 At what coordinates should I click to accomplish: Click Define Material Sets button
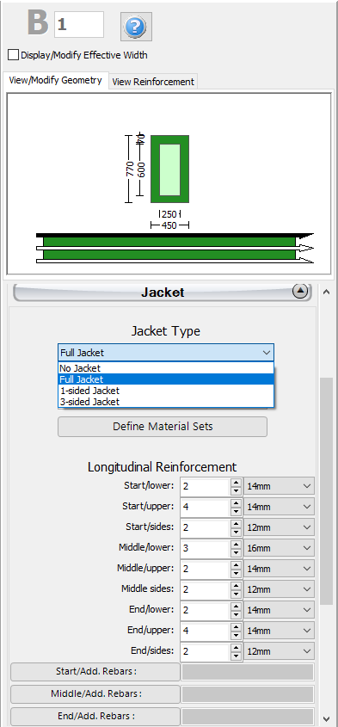click(163, 427)
